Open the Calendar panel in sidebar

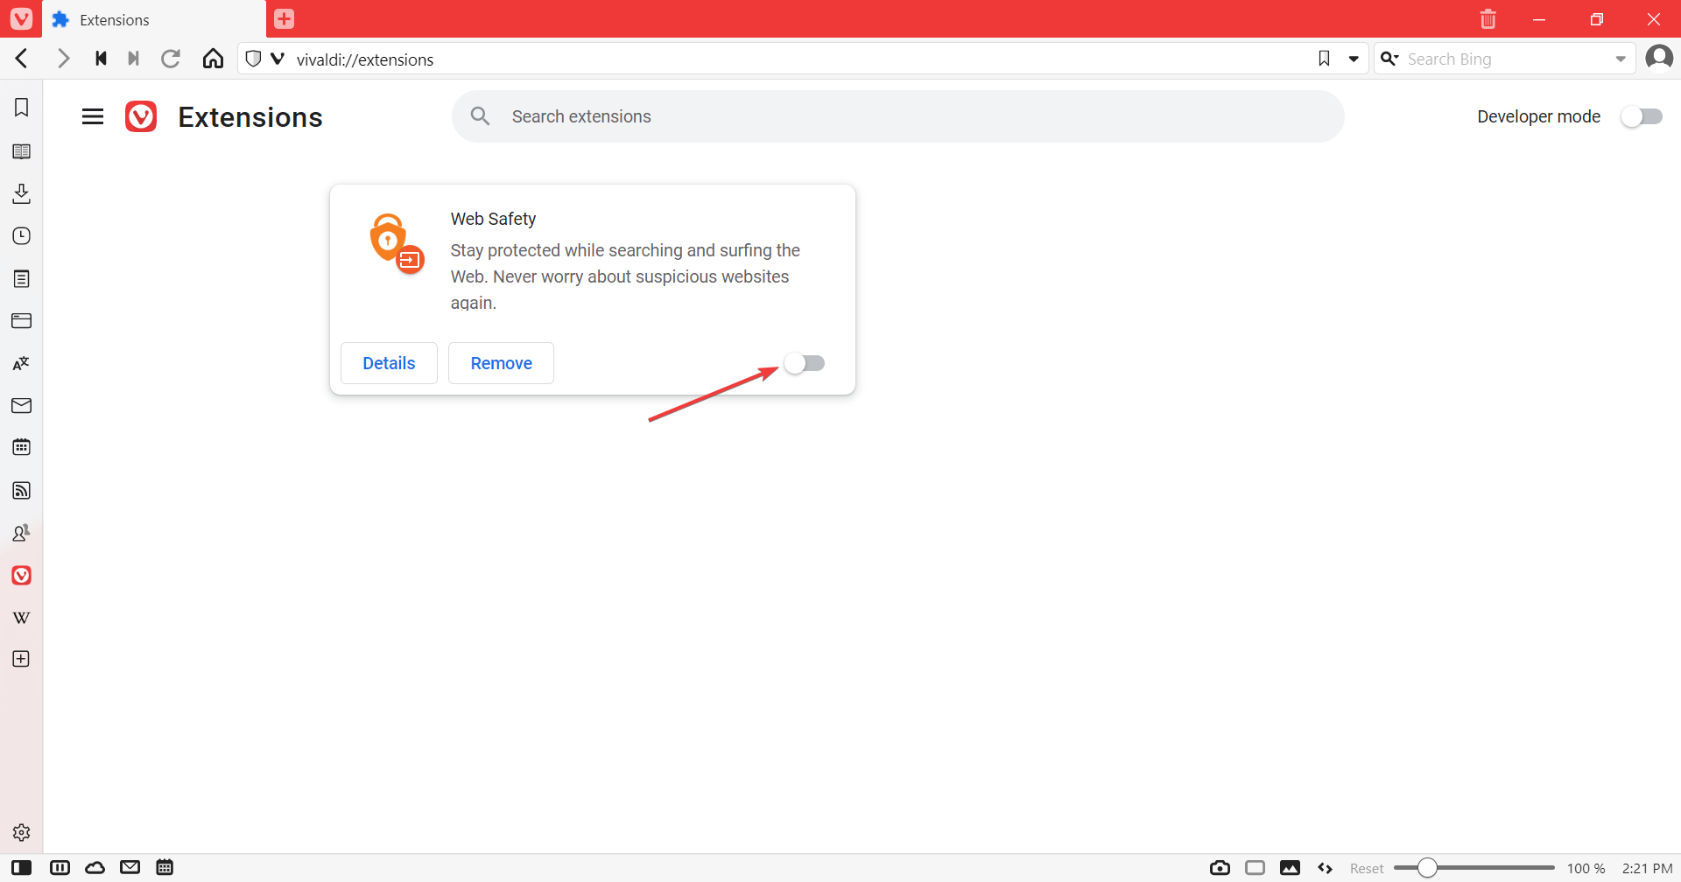coord(22,447)
